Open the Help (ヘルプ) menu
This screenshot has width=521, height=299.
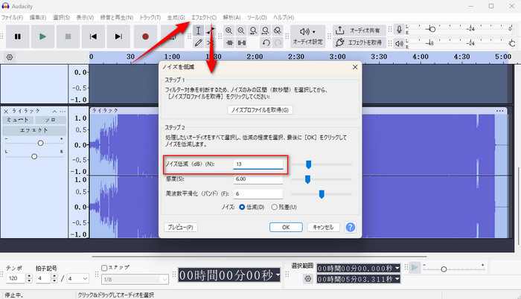click(x=284, y=18)
